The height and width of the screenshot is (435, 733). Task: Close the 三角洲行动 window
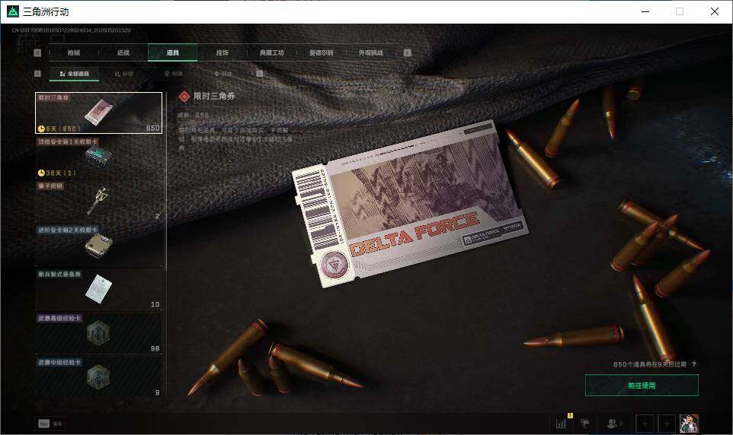[x=715, y=11]
